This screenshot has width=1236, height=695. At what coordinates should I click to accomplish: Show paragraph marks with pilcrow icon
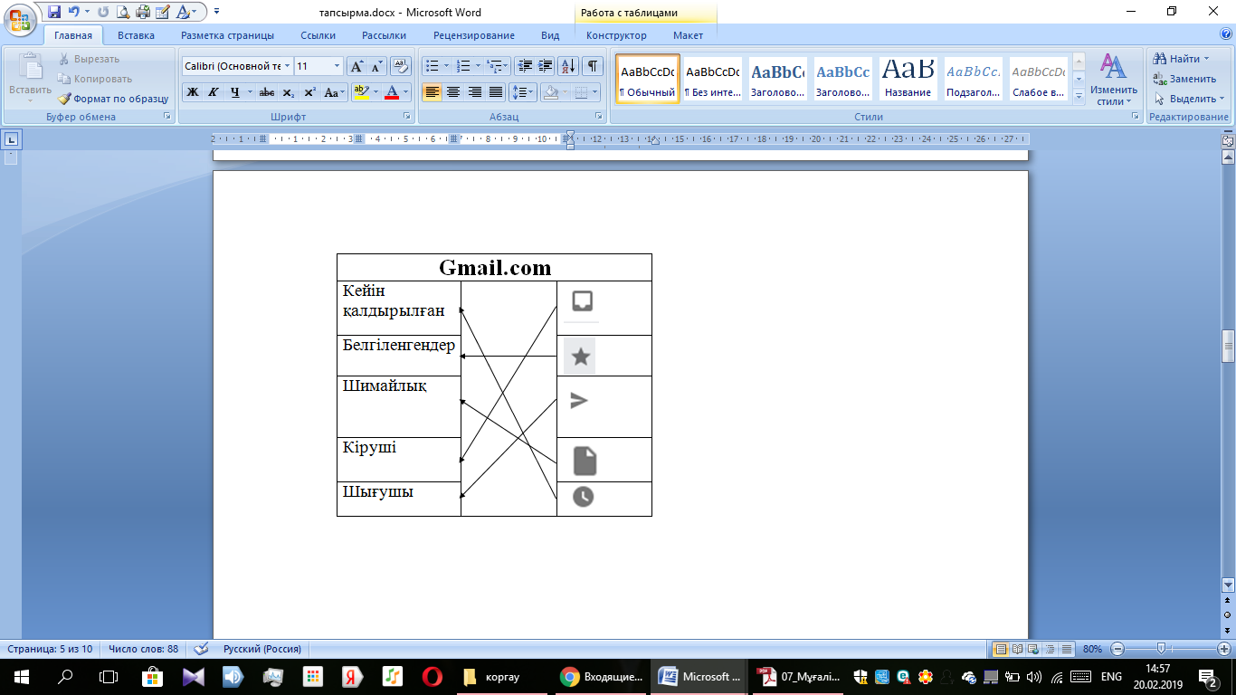coord(593,66)
